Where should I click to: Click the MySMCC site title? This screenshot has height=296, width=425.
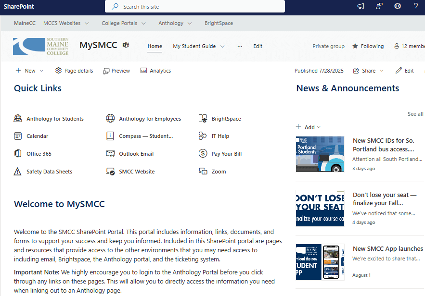pos(98,45)
